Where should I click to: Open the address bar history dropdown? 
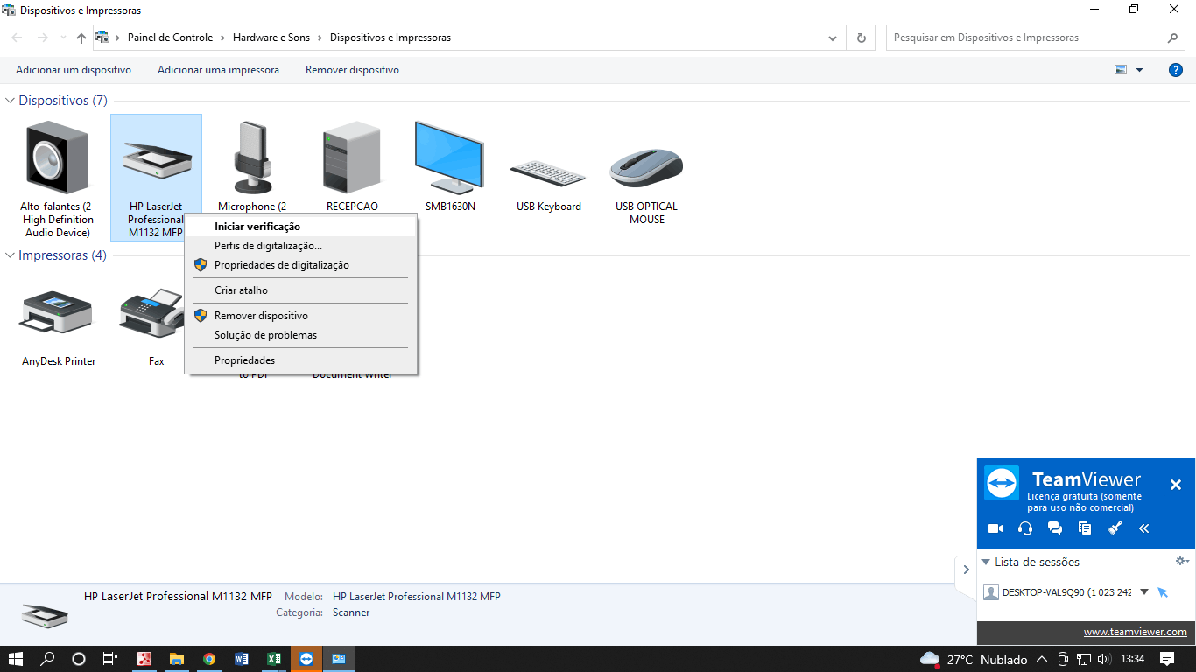pyautogui.click(x=833, y=38)
